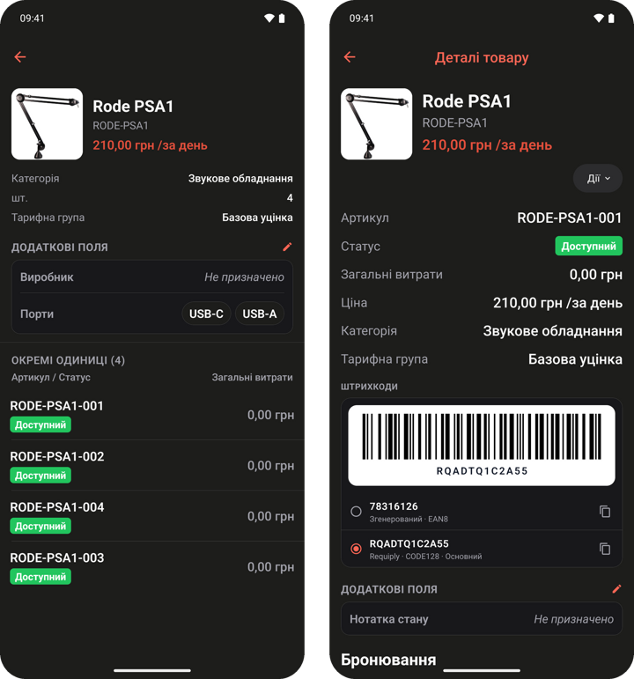Open Rode PSA1 product image on details screen
The image size is (634, 679).
pos(377,124)
